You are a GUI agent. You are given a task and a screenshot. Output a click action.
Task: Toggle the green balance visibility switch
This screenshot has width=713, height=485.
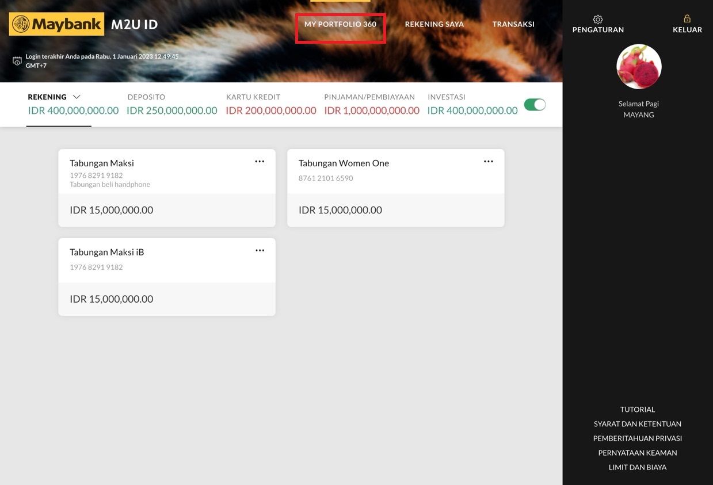(535, 105)
